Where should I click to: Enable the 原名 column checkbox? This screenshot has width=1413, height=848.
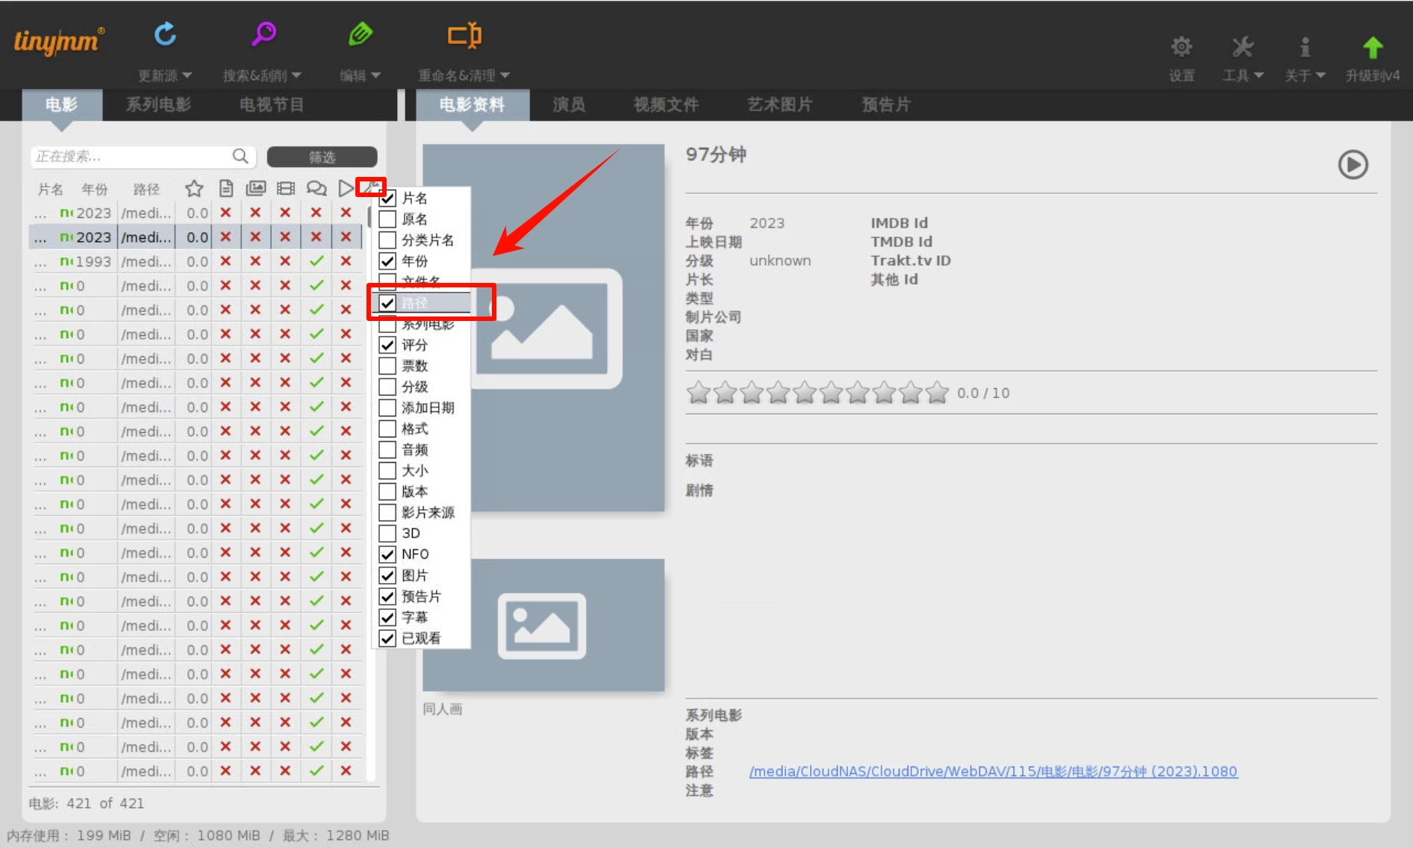(387, 219)
